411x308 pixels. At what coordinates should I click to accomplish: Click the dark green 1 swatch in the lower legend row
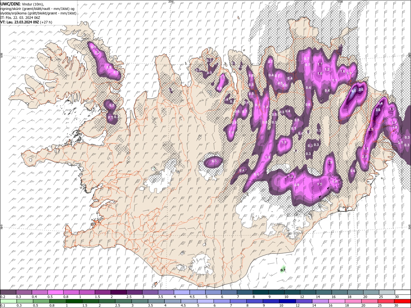(74, 301)
